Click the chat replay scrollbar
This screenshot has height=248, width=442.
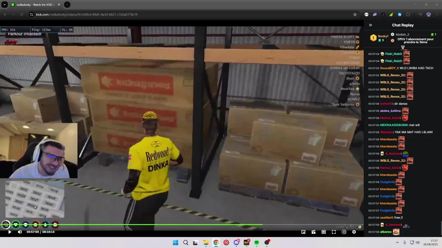pyautogui.click(x=441, y=227)
